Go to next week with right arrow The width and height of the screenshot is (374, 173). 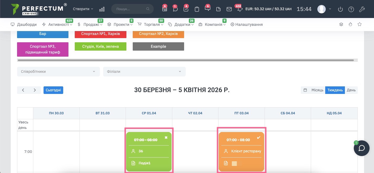click(35, 90)
